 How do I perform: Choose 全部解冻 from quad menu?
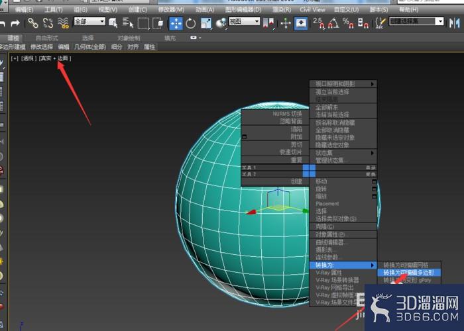click(x=343, y=107)
